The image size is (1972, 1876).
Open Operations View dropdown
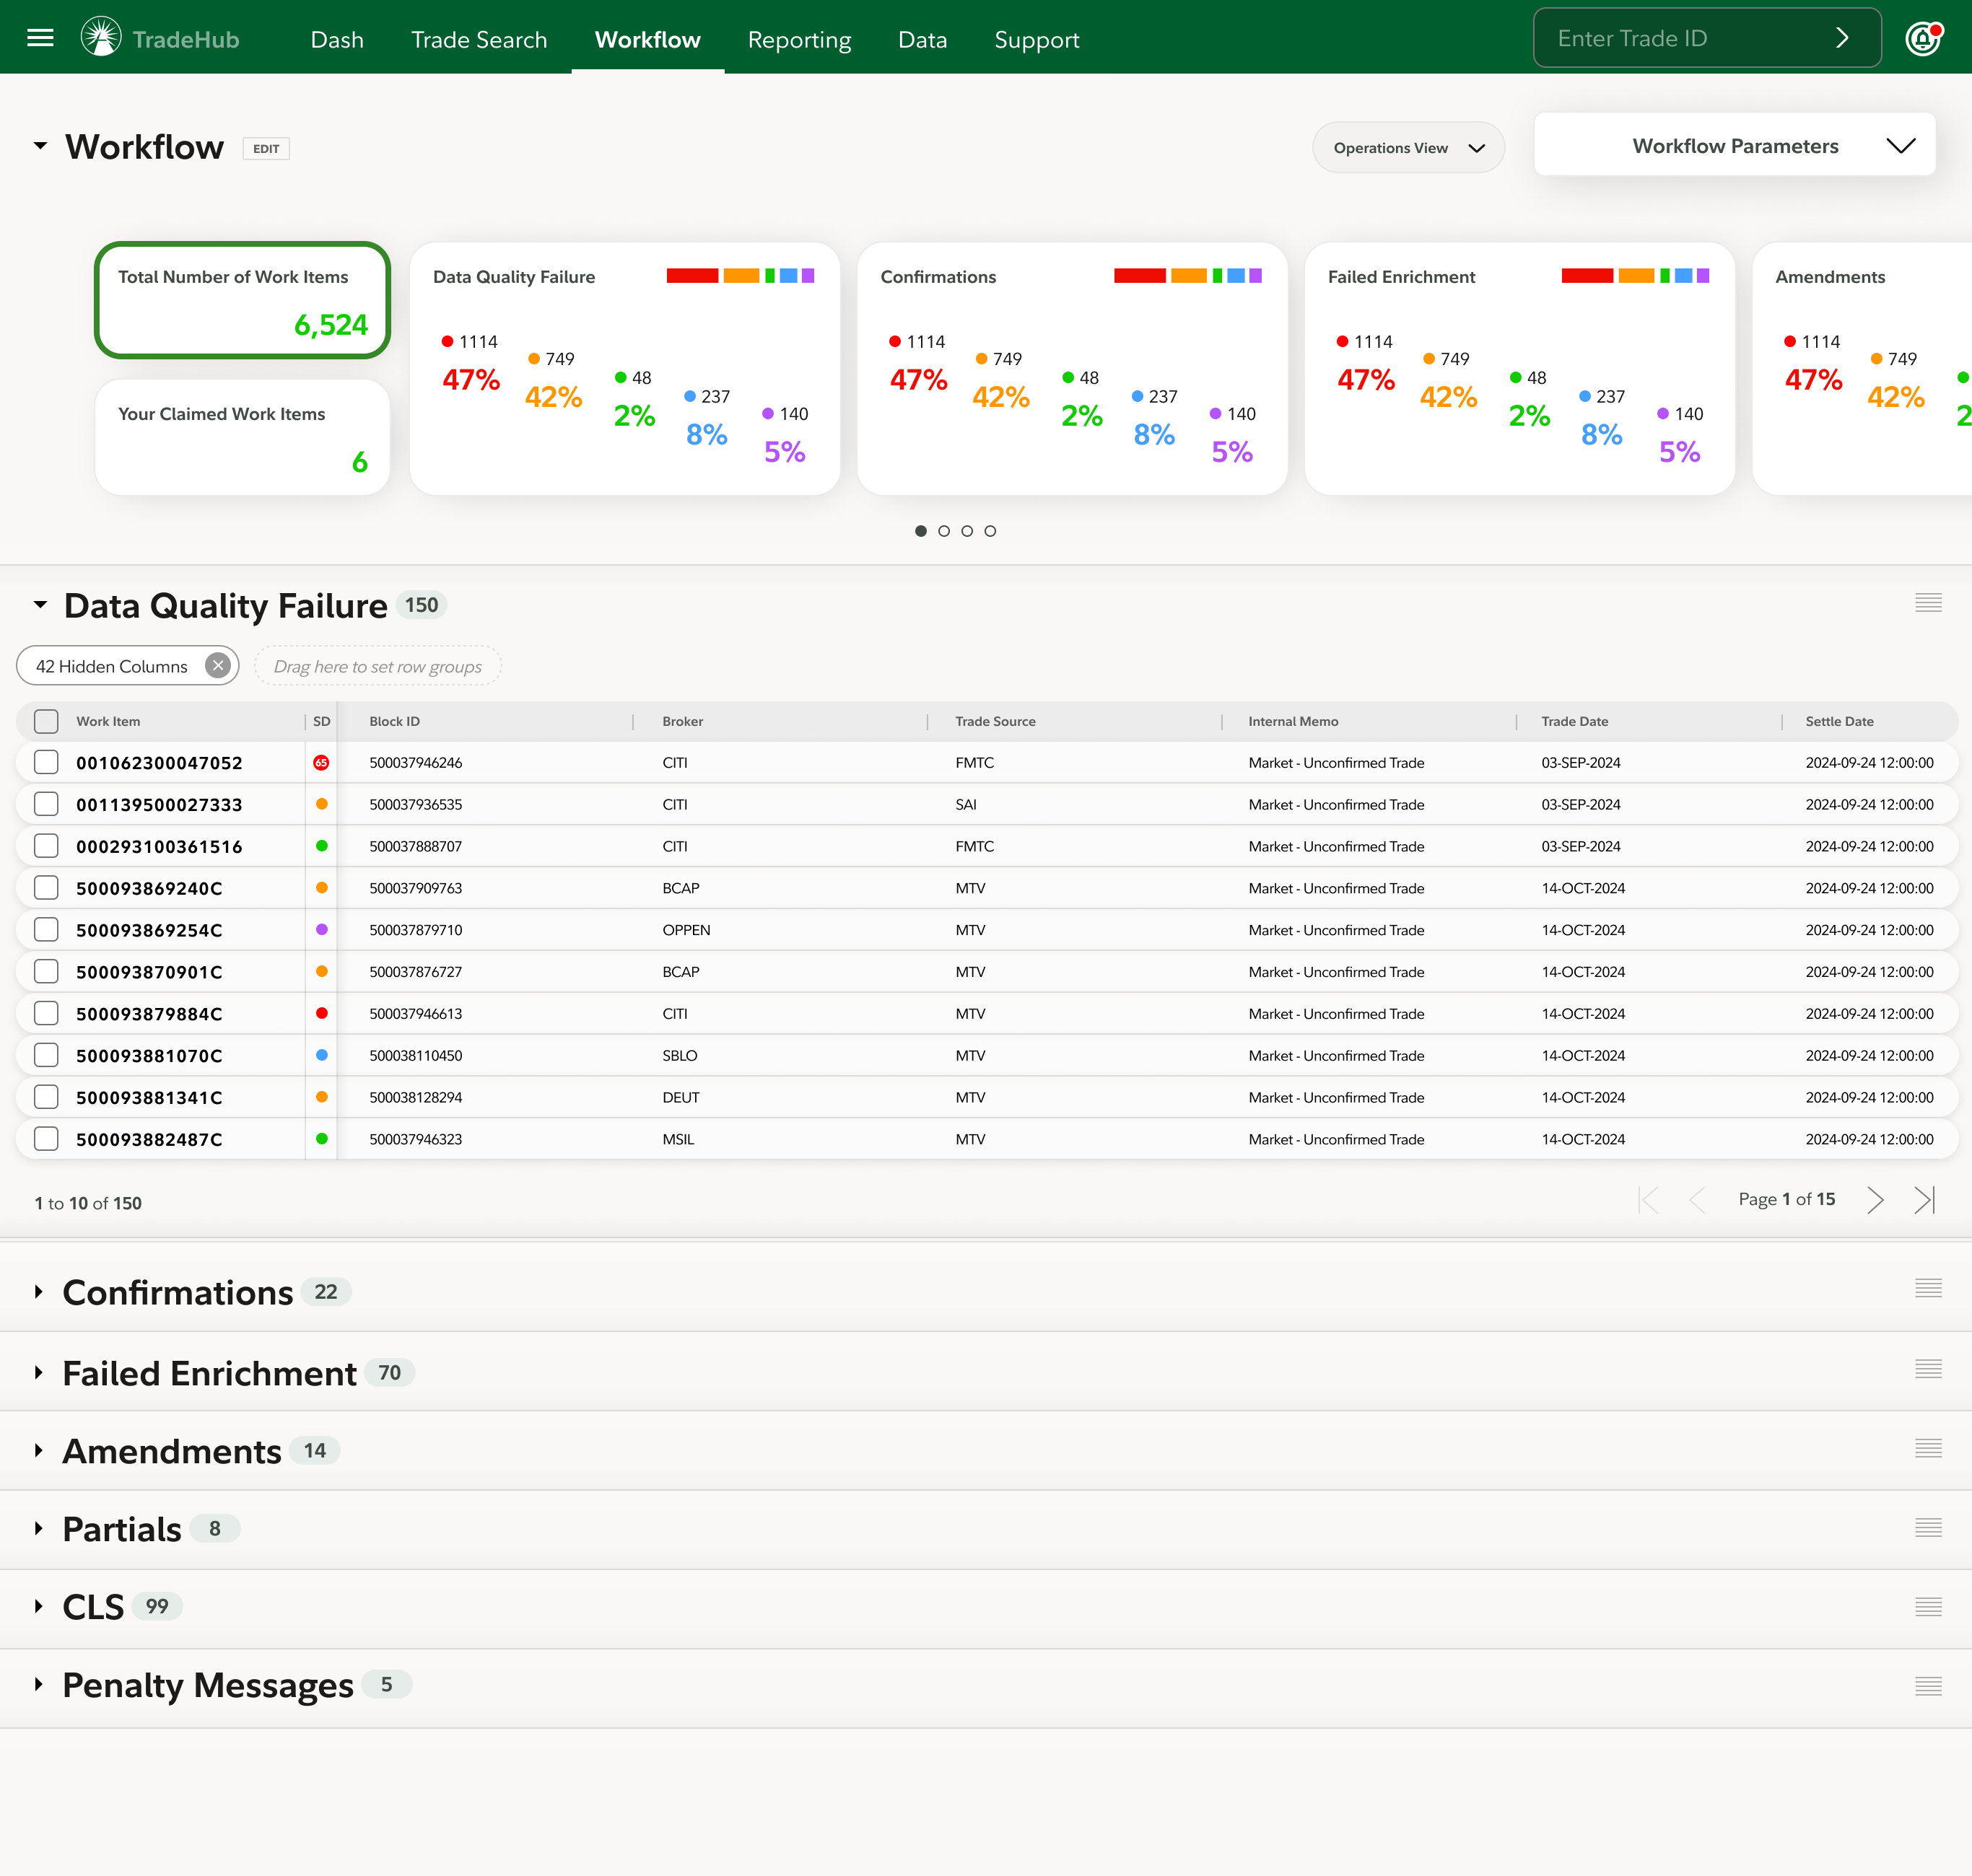[1408, 148]
